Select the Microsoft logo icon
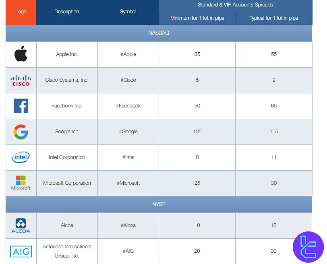Viewport: 327px width, 264px height. coord(21,183)
